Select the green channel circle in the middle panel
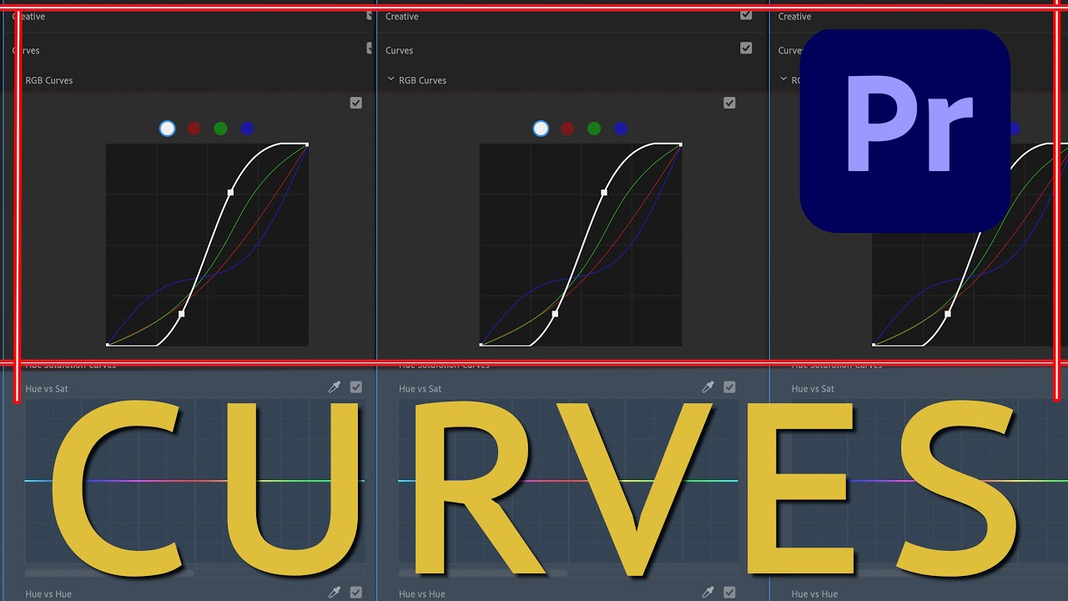Viewport: 1068px width, 601px height. (594, 129)
